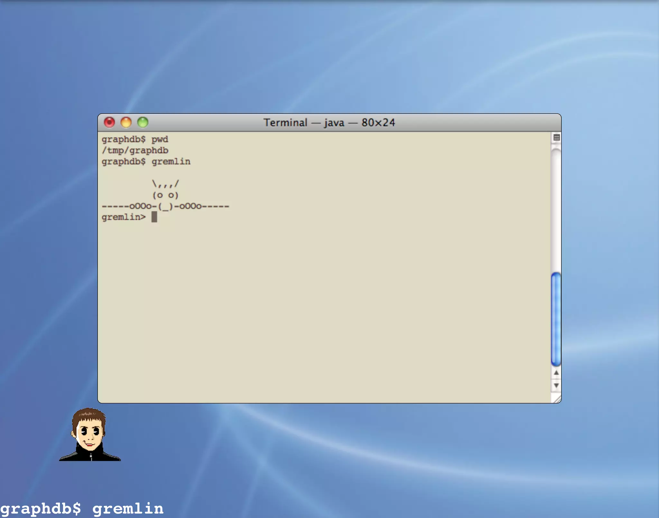Viewport: 659px width, 518px height.
Task: Click the cartoon man avatar image
Action: [90, 434]
